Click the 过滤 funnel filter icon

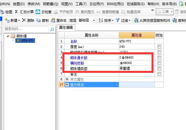click(118, 20)
